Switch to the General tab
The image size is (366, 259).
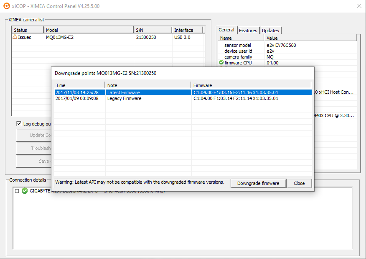point(226,30)
